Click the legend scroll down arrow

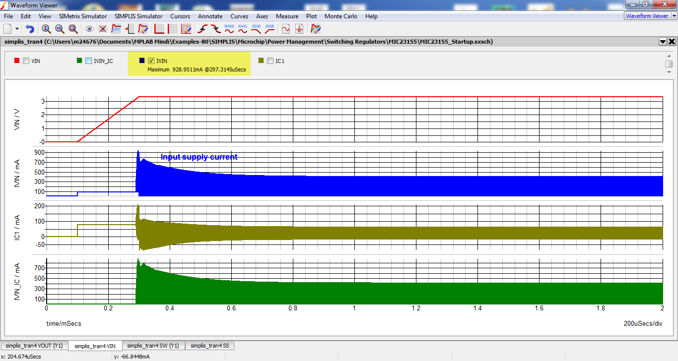click(x=669, y=72)
